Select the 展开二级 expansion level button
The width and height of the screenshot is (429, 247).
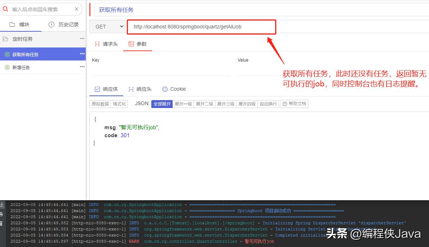tap(204, 104)
